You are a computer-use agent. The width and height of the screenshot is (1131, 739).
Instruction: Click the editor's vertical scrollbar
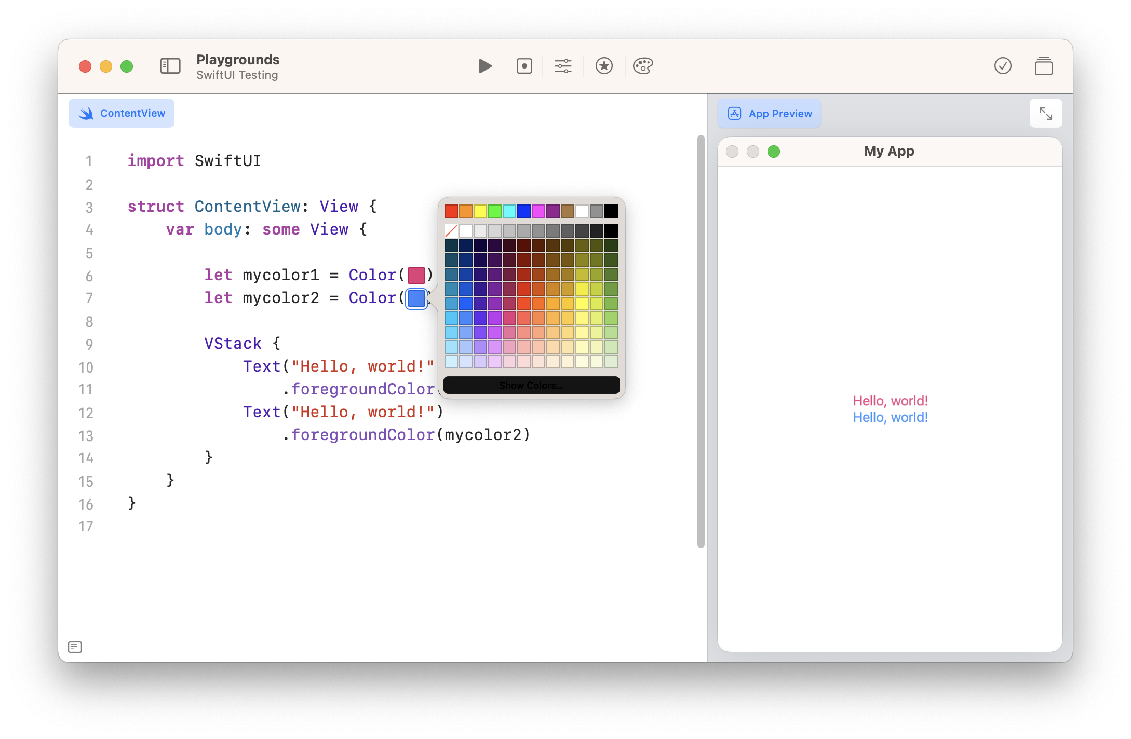701,341
